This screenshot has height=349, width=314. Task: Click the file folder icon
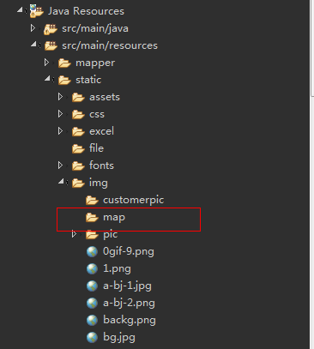[78, 148]
